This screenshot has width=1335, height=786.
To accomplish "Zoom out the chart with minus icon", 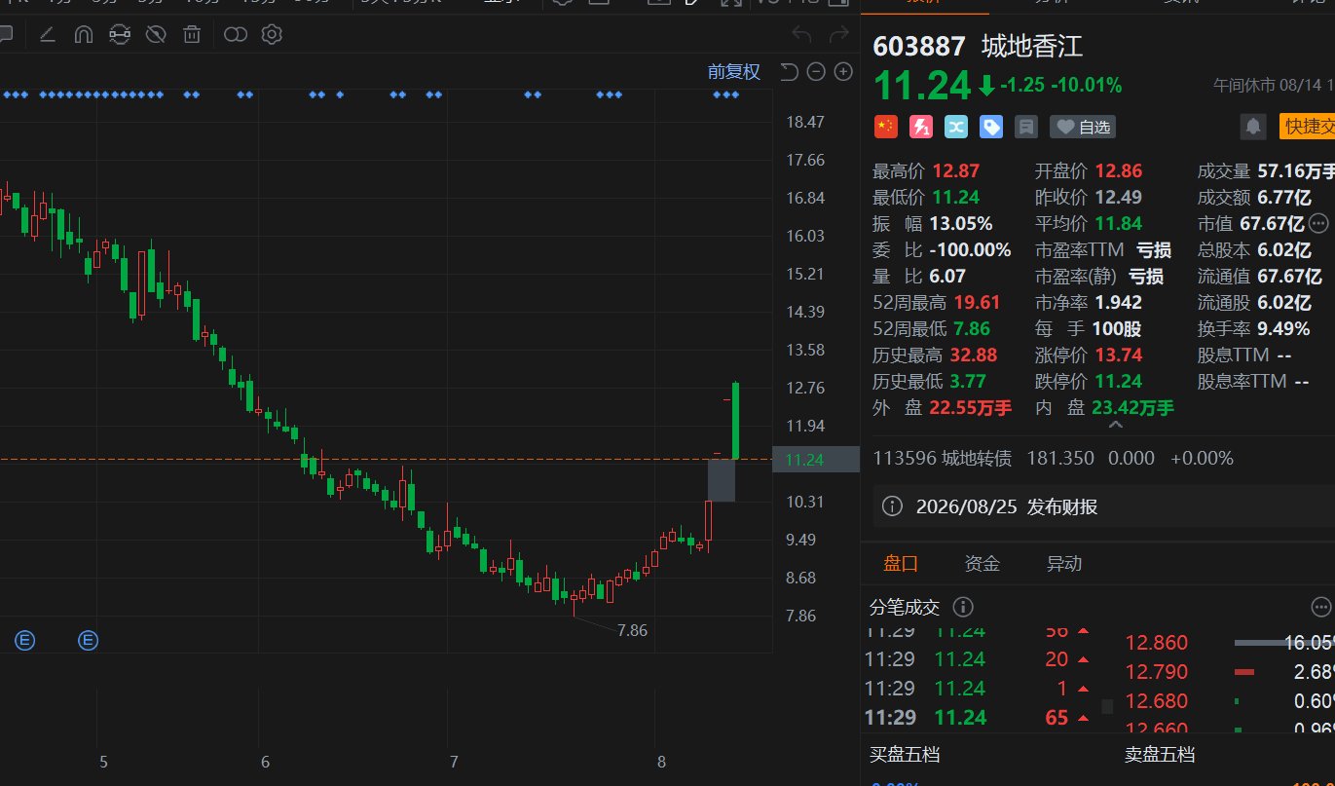I will coord(817,72).
